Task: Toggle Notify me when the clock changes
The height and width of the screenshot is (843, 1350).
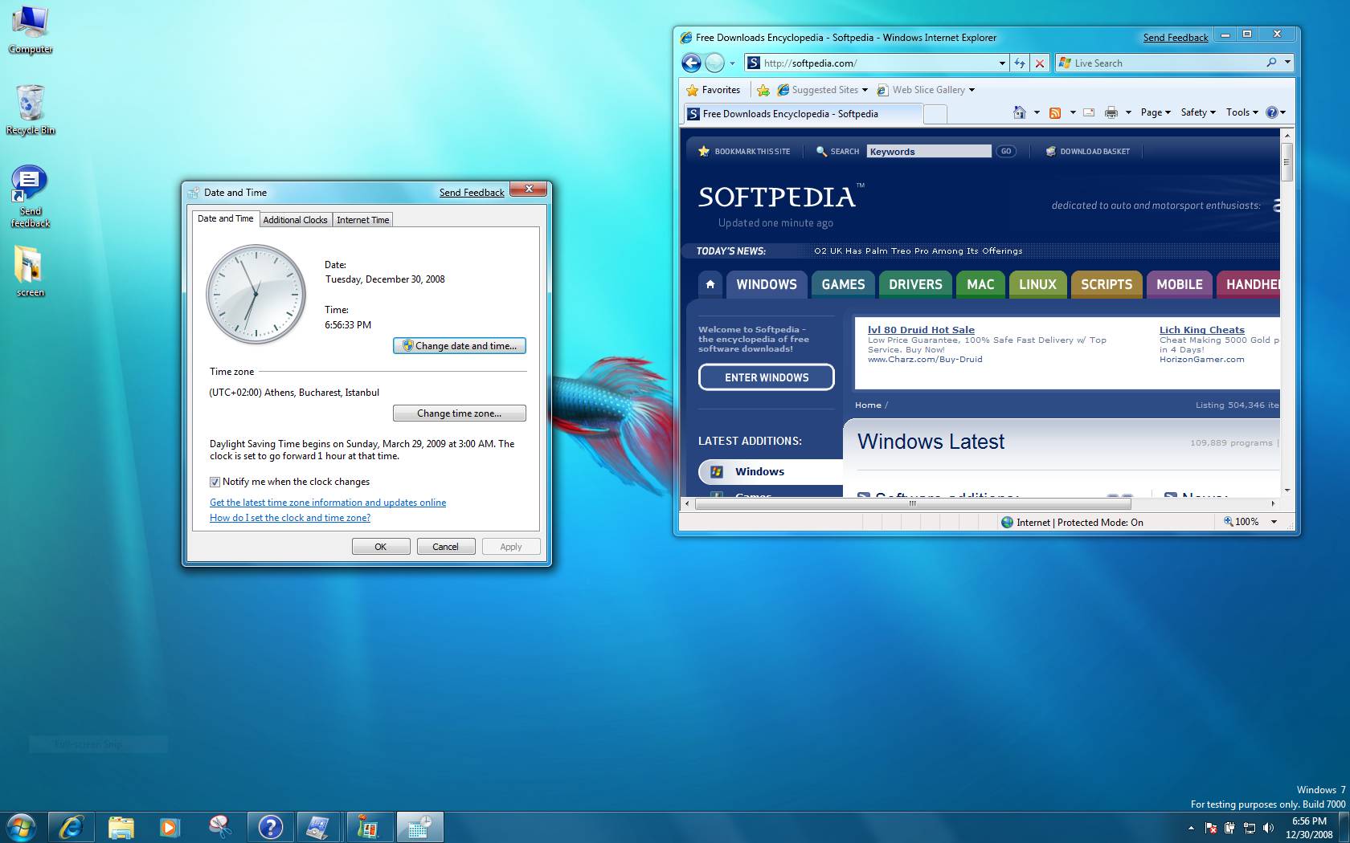Action: click(215, 482)
